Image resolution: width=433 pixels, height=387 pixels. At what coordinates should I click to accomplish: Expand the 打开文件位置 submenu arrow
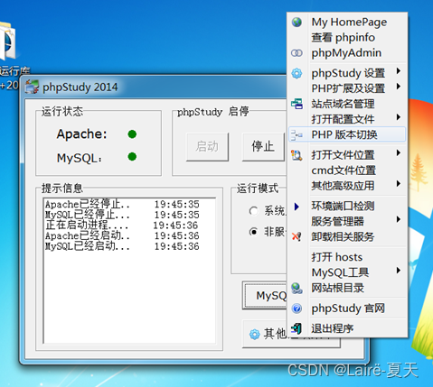pos(399,152)
